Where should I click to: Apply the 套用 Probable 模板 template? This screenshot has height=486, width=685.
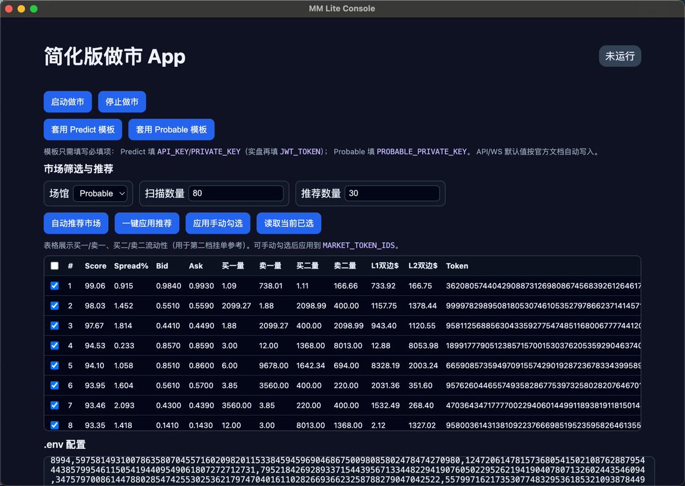point(171,130)
